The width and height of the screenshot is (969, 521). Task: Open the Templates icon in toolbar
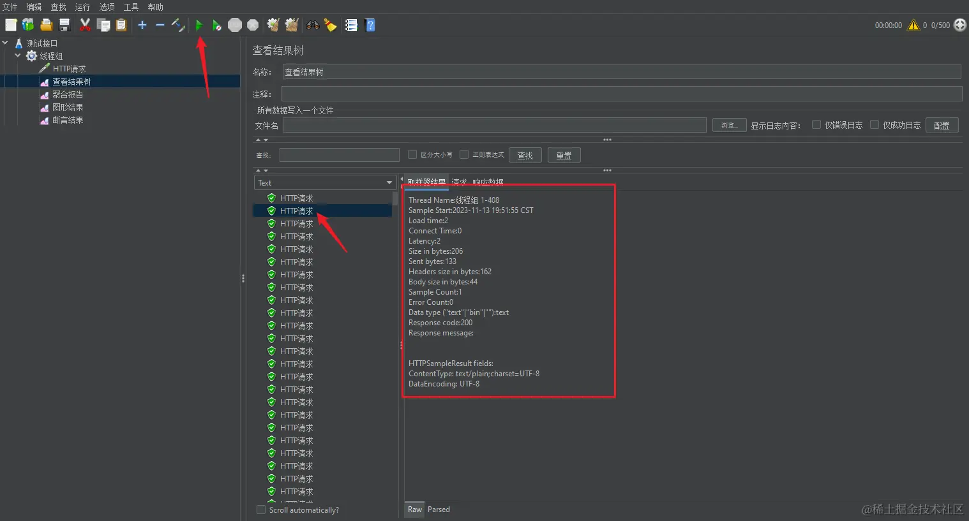click(28, 25)
